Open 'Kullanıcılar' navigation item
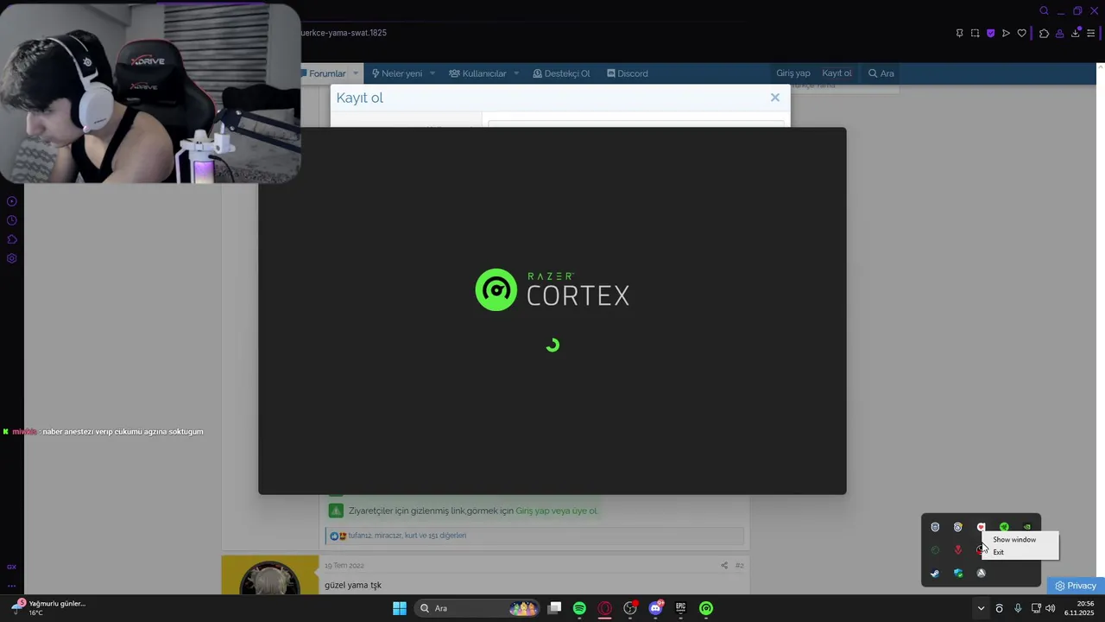Image resolution: width=1105 pixels, height=622 pixels. (x=477, y=73)
